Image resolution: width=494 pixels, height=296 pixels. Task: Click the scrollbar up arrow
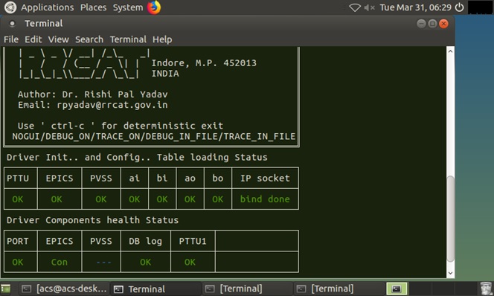(x=451, y=51)
